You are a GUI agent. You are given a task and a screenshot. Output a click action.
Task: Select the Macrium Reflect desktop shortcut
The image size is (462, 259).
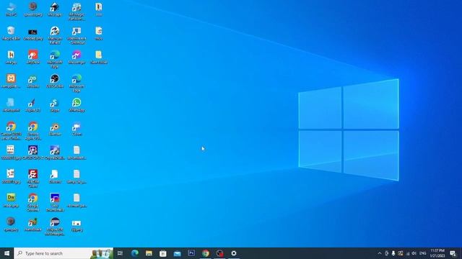[x=55, y=35]
